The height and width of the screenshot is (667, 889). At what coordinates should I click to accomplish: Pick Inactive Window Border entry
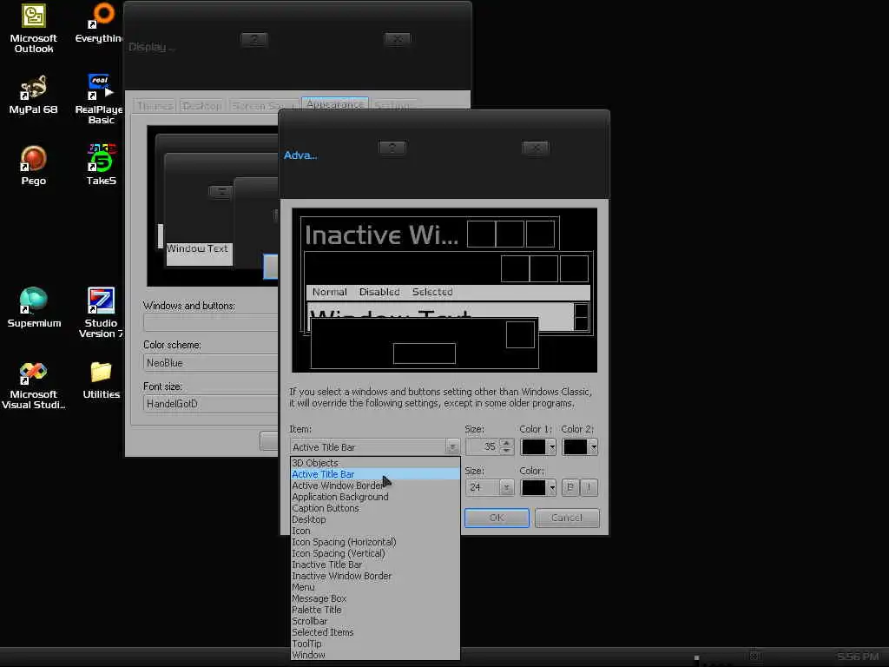tap(375, 577)
